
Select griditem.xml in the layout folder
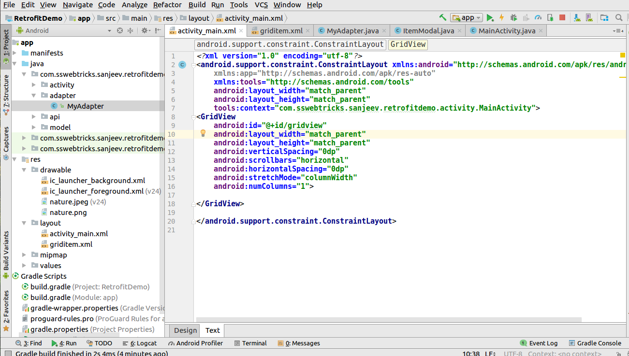click(71, 244)
